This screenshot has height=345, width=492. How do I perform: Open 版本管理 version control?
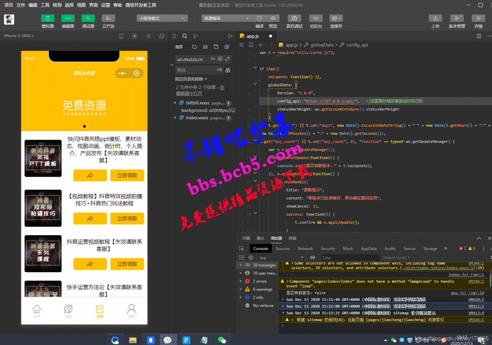457,18
